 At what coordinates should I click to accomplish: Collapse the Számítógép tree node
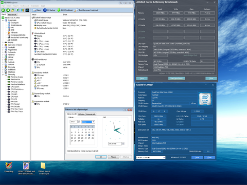[3, 20]
